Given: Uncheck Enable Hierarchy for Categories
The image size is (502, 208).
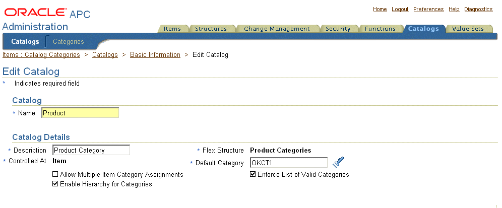Looking at the screenshot, I should tap(55, 184).
